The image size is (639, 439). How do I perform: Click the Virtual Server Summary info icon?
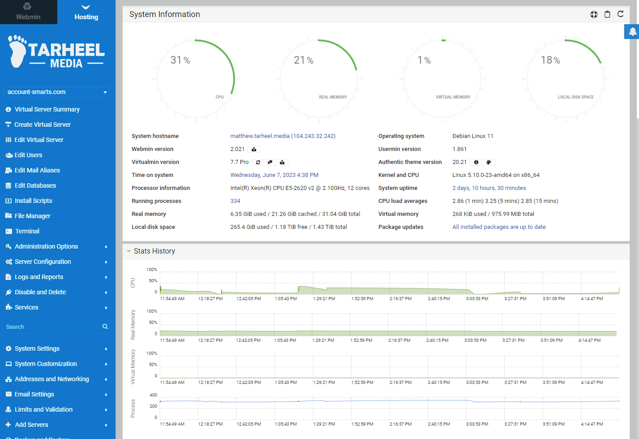8,109
